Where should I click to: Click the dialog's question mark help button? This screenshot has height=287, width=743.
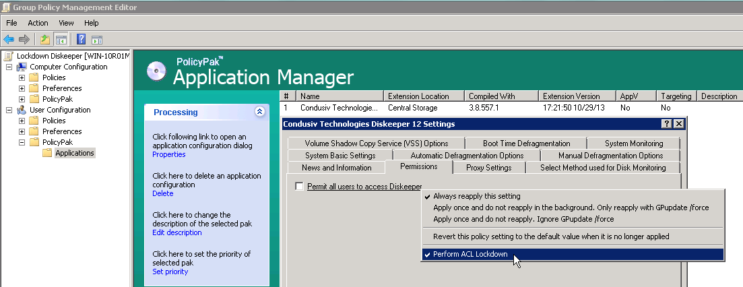(667, 123)
